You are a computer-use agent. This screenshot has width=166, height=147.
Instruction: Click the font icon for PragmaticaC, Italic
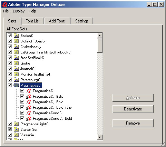click(28, 96)
